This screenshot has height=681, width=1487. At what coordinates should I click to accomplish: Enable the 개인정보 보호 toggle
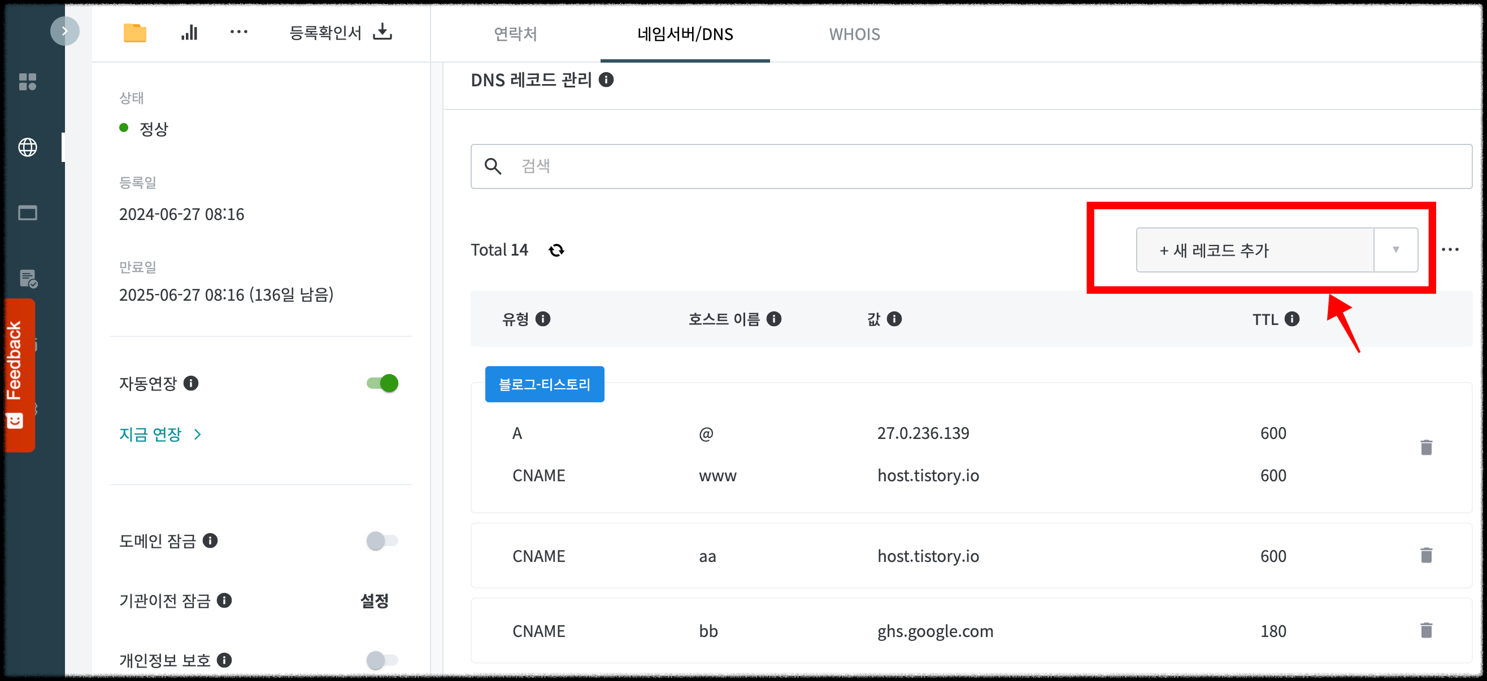[382, 660]
